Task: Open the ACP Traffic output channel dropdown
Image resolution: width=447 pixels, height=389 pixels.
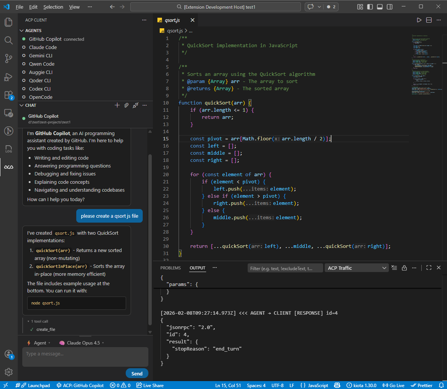Action: point(357,268)
